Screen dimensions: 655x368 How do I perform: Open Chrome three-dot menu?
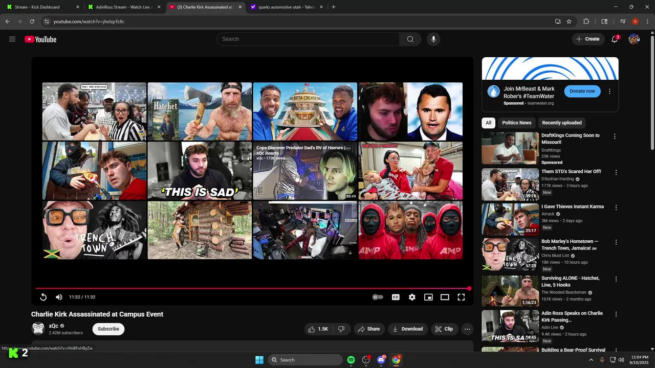648,21
